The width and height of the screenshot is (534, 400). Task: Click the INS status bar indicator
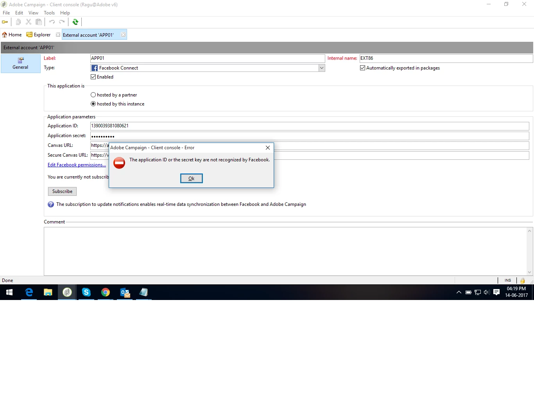[x=508, y=280]
